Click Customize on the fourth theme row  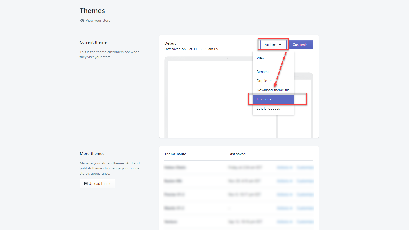[x=305, y=208]
